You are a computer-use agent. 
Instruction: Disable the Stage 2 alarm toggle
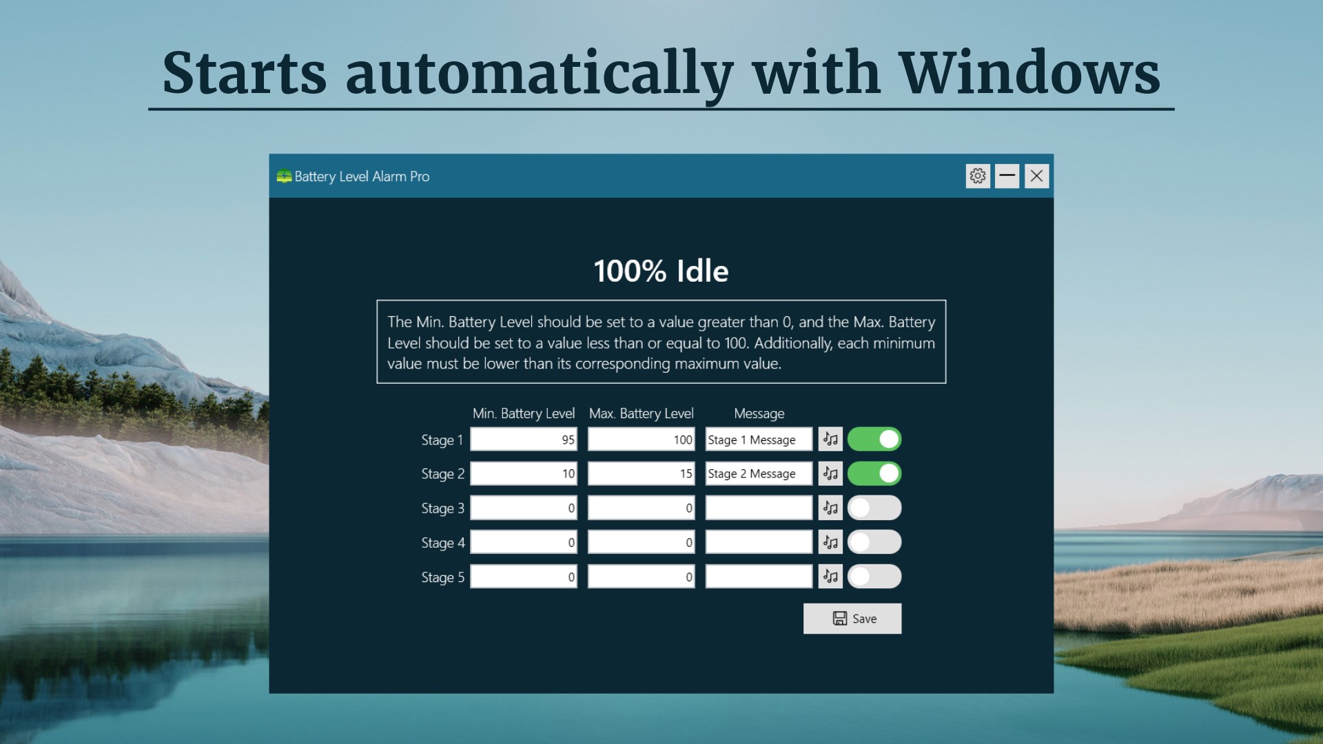(874, 474)
